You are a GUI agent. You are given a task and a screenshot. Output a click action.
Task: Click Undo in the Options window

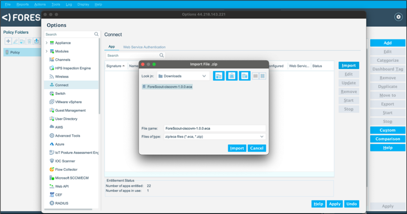coord(351,204)
